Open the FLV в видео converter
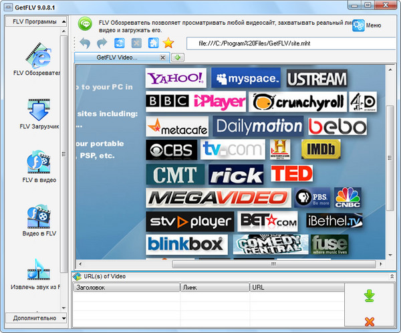 coord(39,166)
